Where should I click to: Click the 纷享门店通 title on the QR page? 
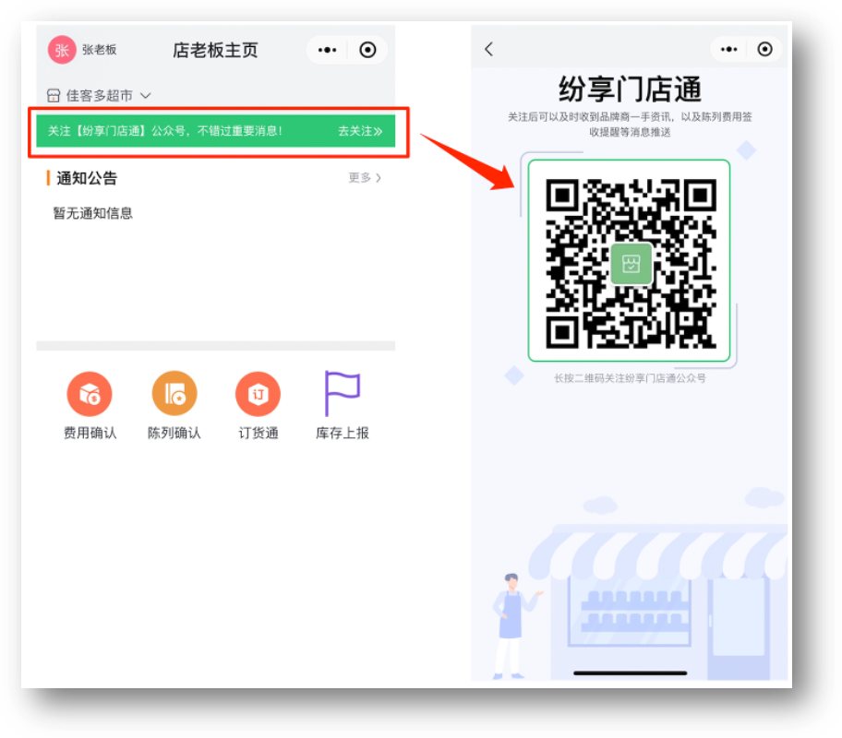(x=630, y=89)
